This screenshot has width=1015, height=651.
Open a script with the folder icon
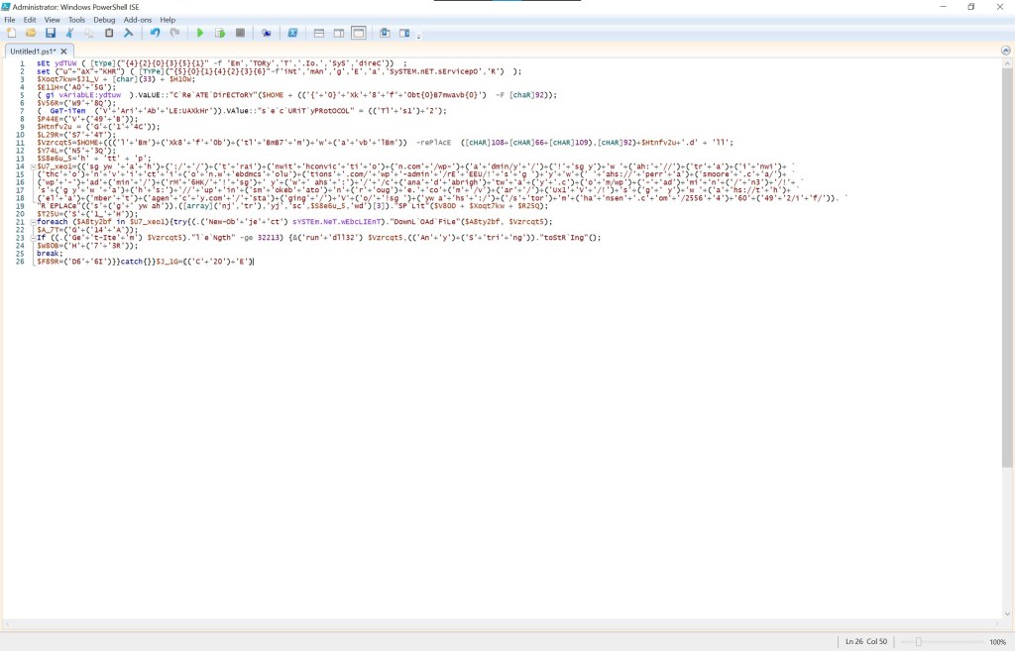click(31, 33)
